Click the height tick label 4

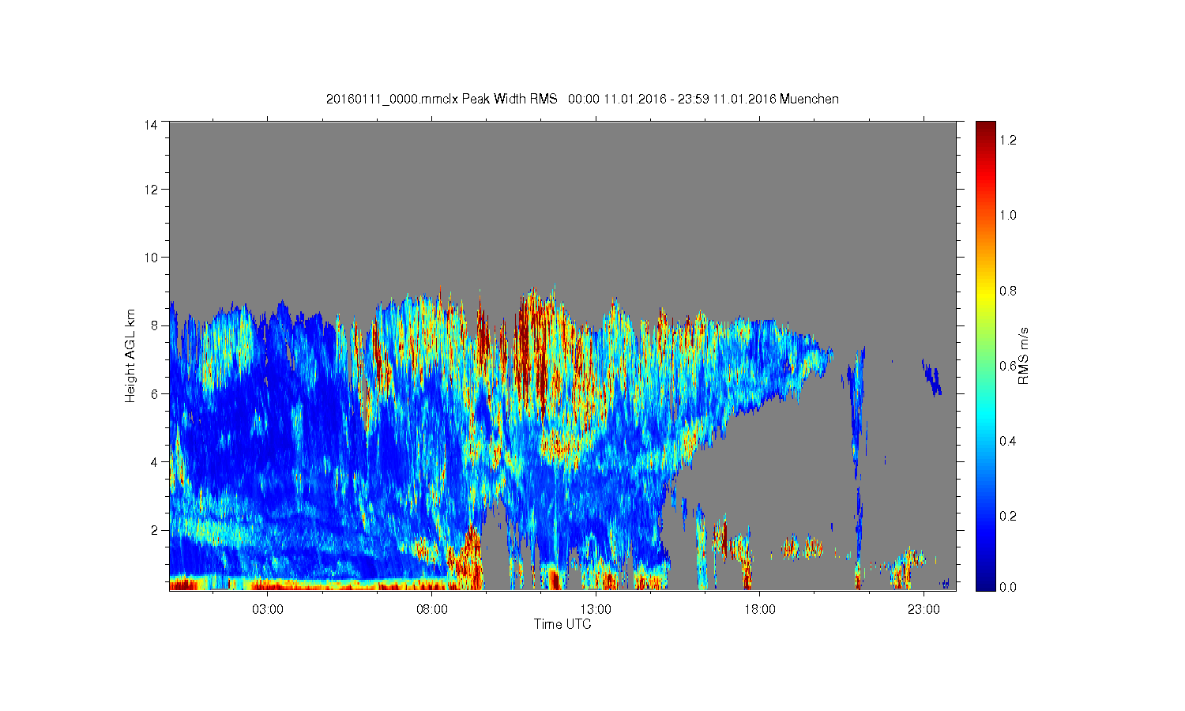pyautogui.click(x=154, y=461)
